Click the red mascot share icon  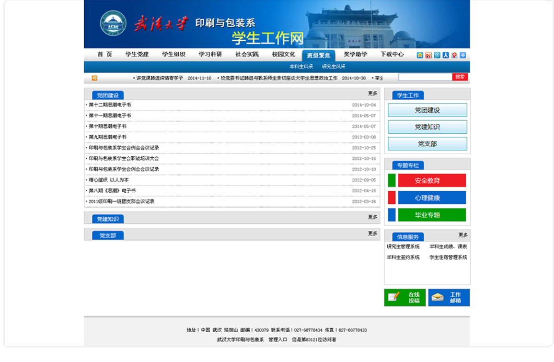coord(454,55)
